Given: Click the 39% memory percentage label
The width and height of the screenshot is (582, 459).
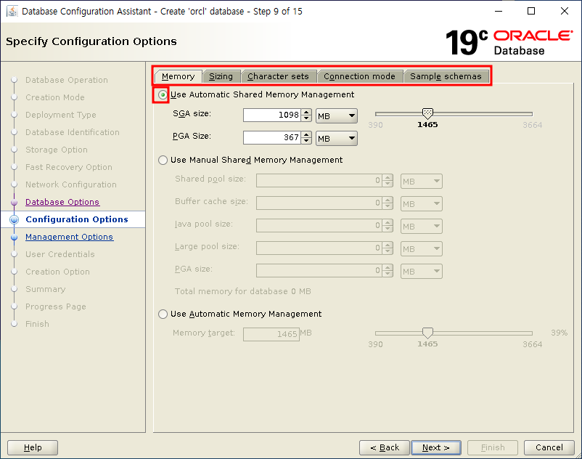Looking at the screenshot, I should [559, 333].
